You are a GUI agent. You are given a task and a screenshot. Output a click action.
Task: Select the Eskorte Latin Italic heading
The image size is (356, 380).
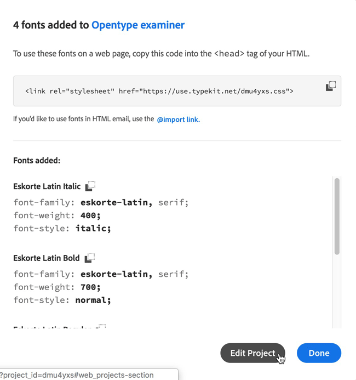[47, 186]
